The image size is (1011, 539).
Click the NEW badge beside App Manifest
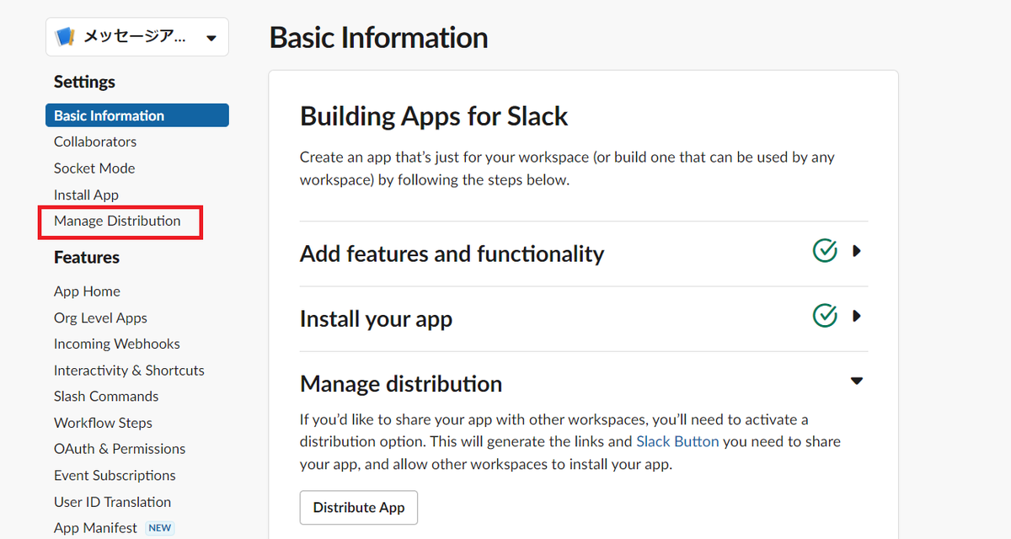[159, 528]
